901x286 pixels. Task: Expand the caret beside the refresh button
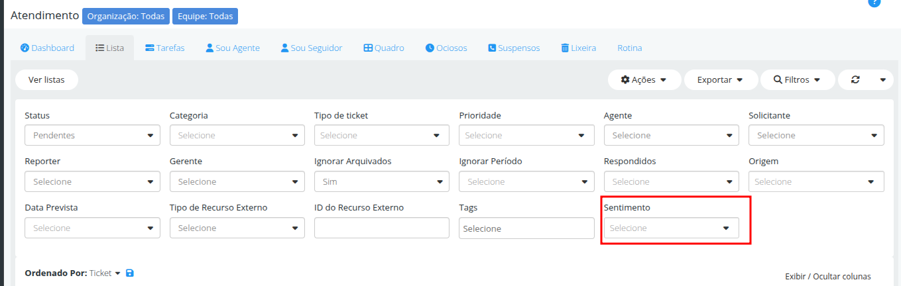[x=883, y=79]
